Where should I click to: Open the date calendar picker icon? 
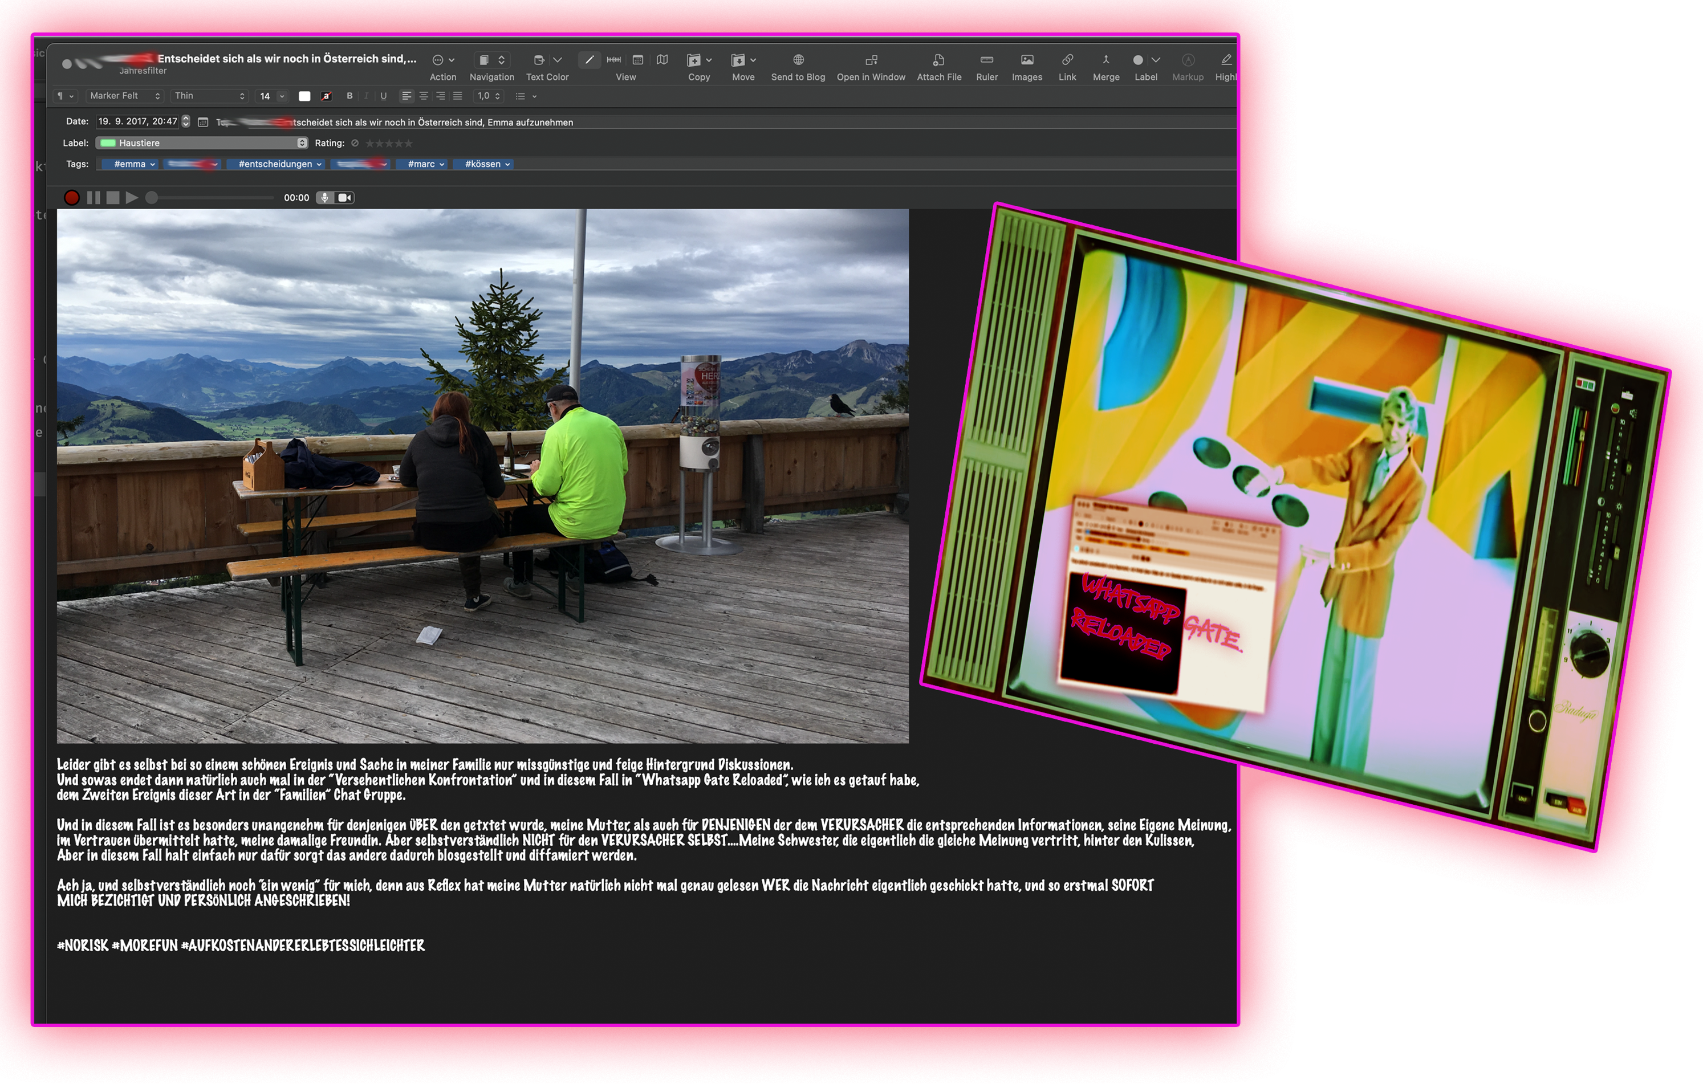click(x=203, y=123)
